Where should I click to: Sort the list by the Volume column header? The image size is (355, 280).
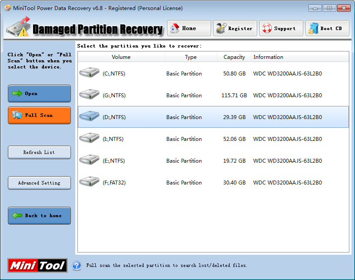point(121,57)
